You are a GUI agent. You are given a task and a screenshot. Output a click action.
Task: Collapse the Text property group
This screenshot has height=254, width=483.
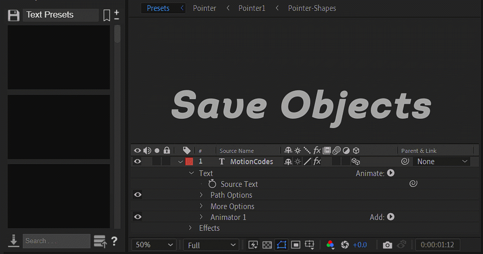coord(191,173)
